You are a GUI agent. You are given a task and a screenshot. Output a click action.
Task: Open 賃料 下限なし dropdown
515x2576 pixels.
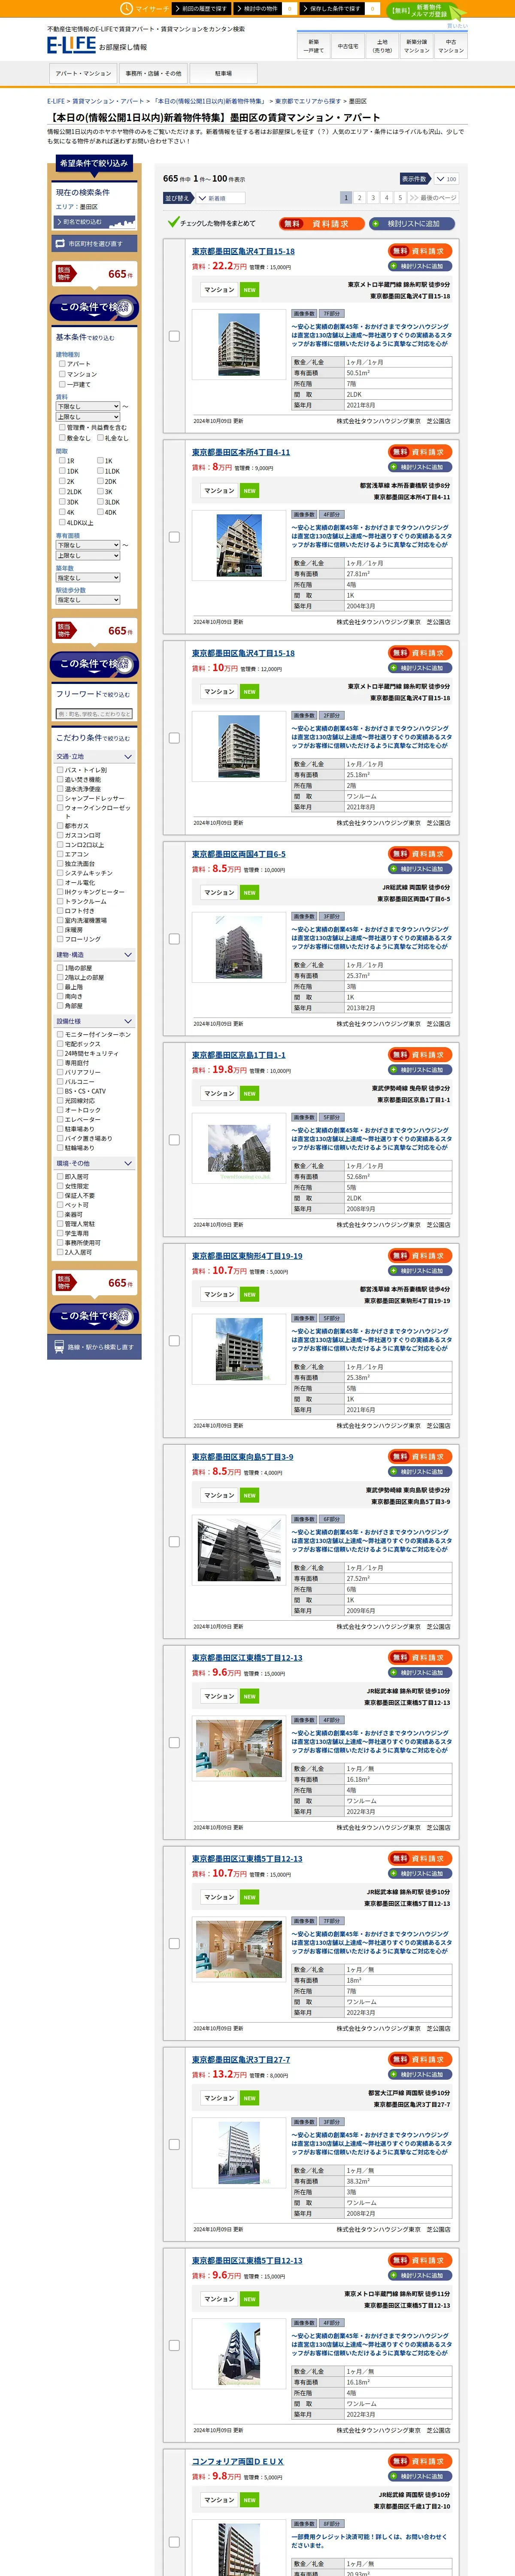click(x=88, y=406)
